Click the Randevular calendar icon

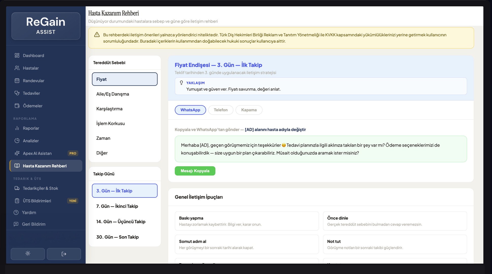(17, 81)
